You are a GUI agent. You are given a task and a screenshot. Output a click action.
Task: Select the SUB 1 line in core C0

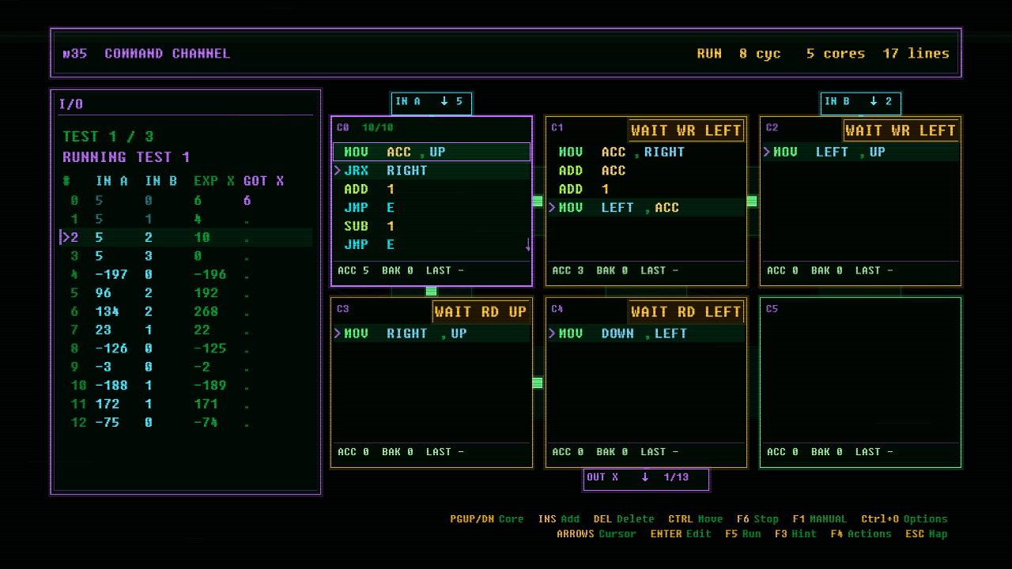(432, 227)
